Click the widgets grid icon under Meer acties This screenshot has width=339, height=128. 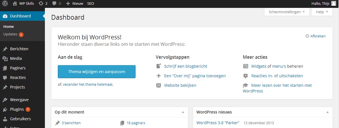[246, 66]
